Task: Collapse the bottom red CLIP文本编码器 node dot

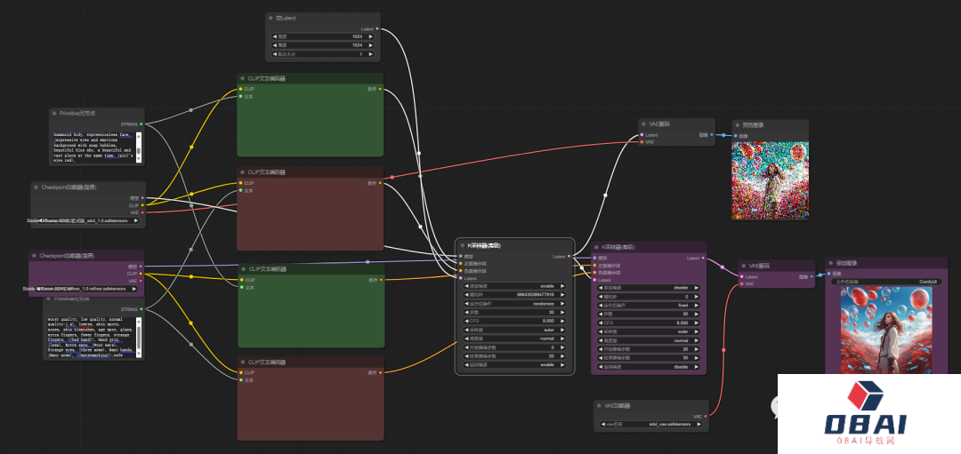Action: [243, 362]
